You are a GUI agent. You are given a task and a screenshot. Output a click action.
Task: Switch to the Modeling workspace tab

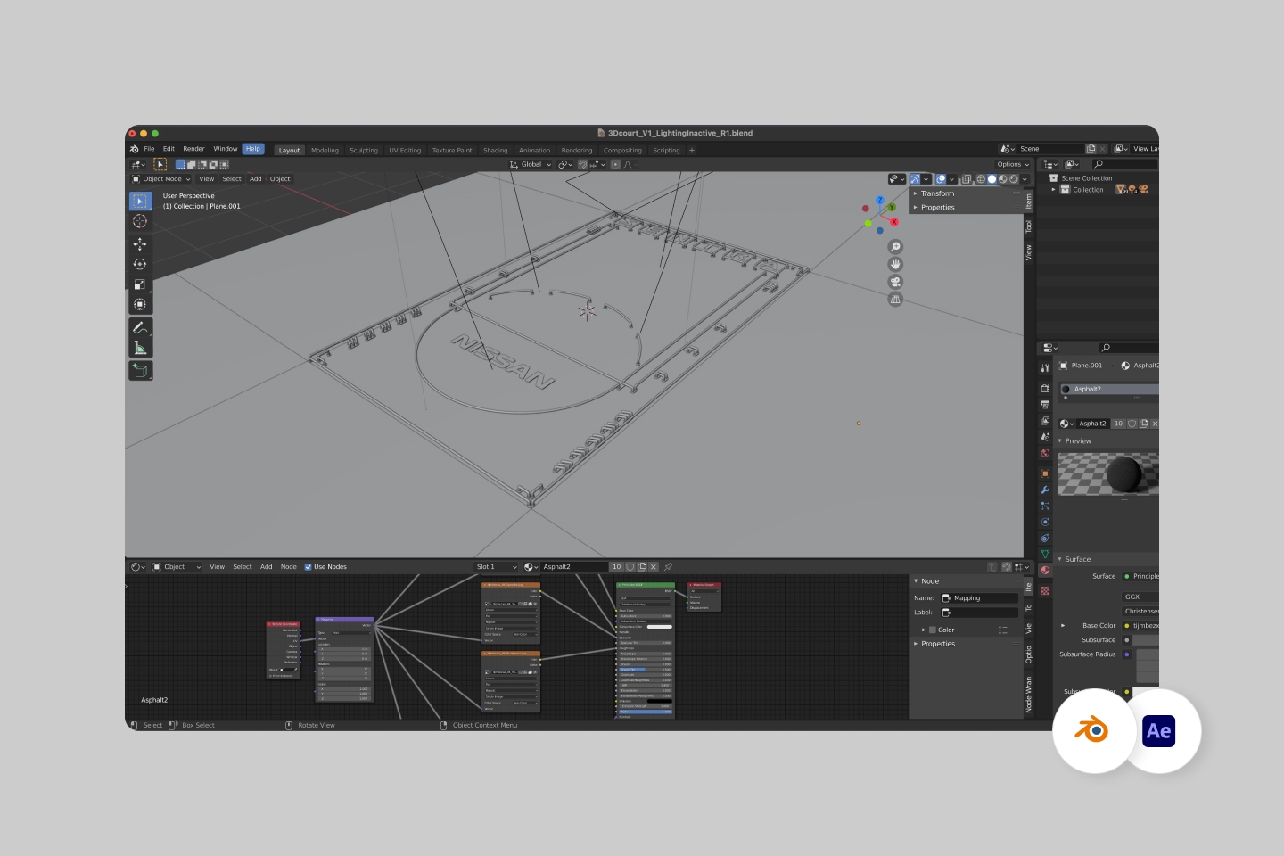325,151
